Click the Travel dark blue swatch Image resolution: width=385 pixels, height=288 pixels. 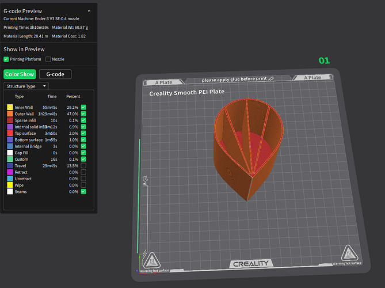10,166
